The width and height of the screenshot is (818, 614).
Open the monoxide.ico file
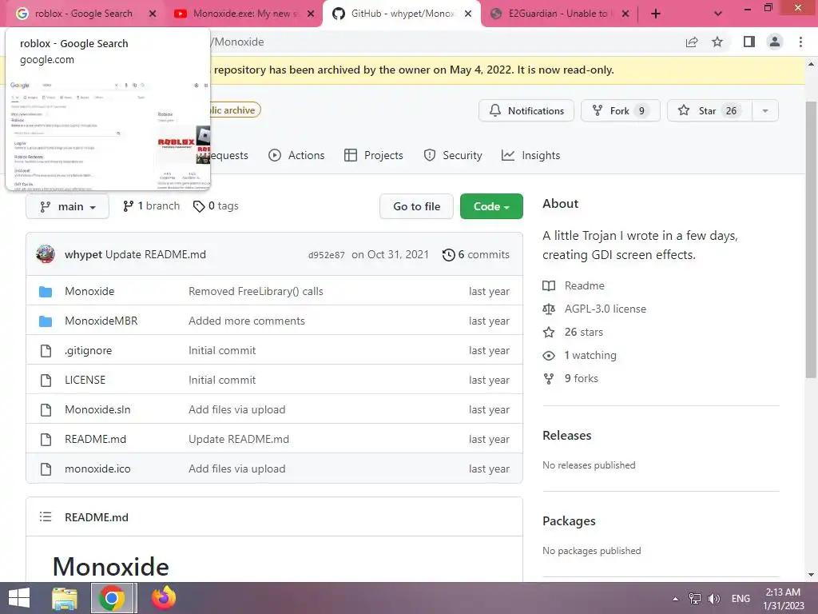click(97, 468)
